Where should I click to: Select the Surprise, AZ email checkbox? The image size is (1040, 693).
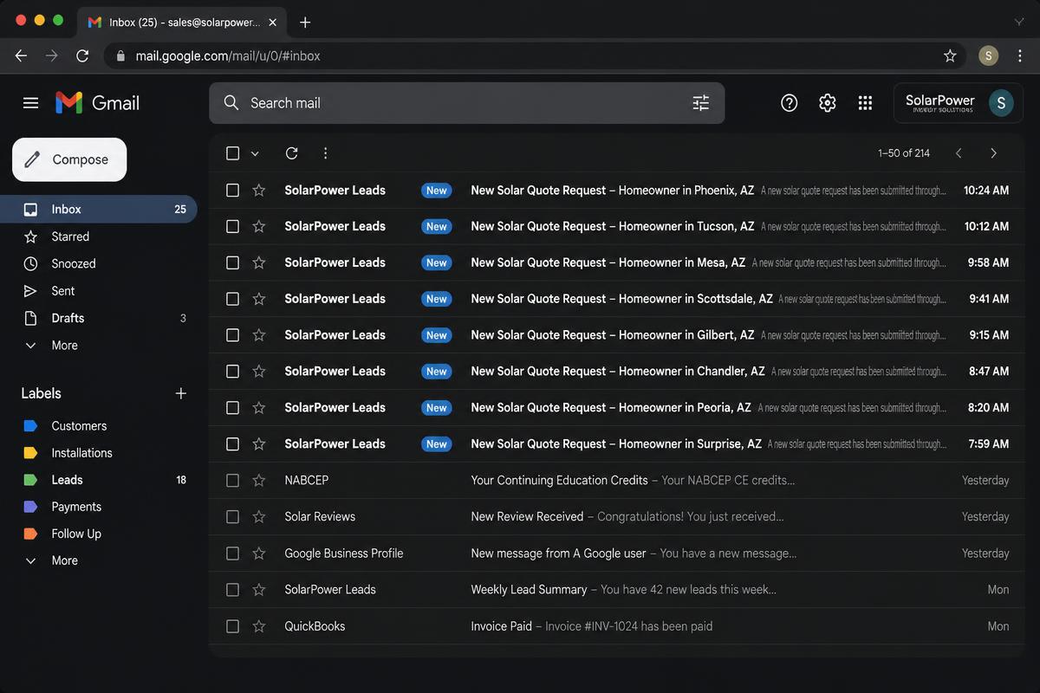click(232, 444)
